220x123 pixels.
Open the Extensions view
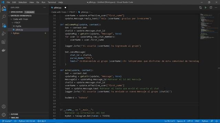(4, 42)
